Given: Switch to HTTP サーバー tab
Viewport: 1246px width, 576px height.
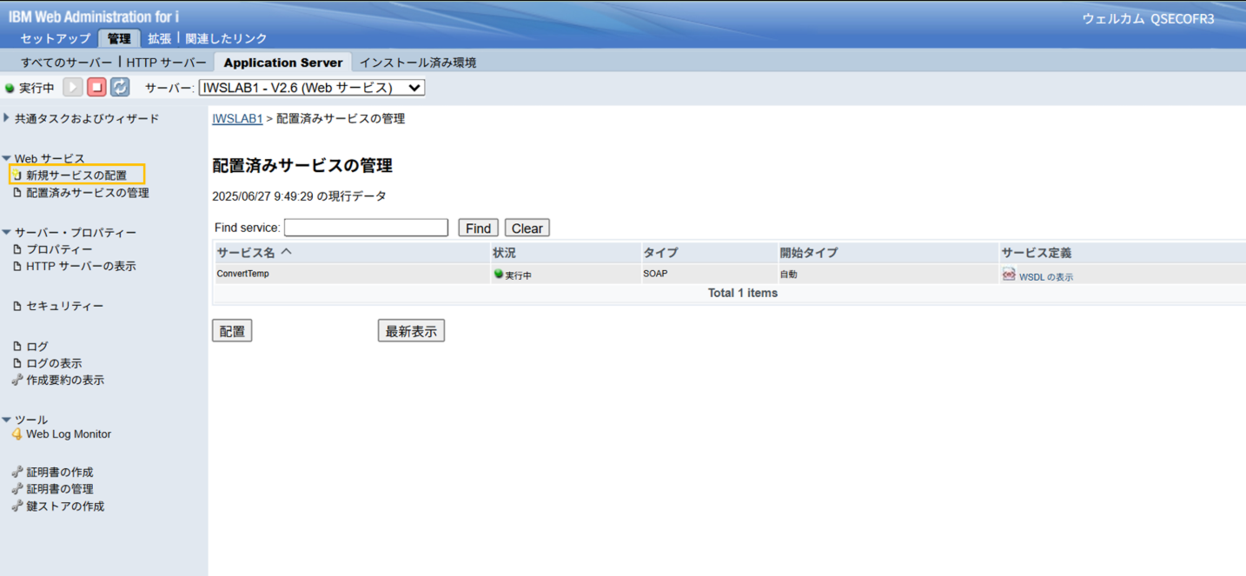Looking at the screenshot, I should (x=167, y=63).
